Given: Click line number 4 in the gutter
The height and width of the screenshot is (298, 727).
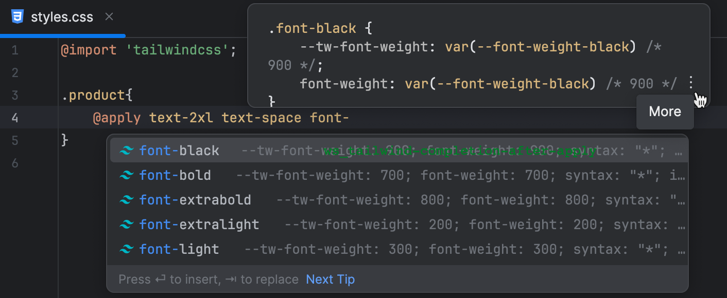Looking at the screenshot, I should click(x=15, y=118).
